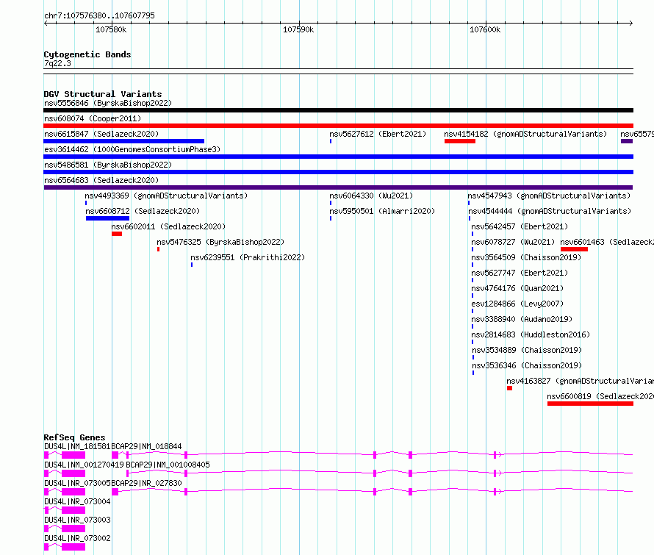Click the nsv5556846 (ByrskaBishop2022) label
The height and width of the screenshot is (555, 654).
coord(108,103)
